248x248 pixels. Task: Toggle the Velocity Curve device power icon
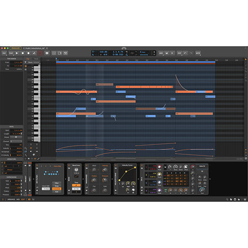point(116,165)
